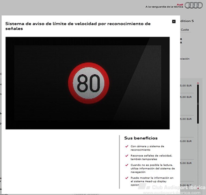Click checkmark beside 'Con cámara y sistema'
The image size is (206, 195).
pyautogui.click(x=127, y=147)
